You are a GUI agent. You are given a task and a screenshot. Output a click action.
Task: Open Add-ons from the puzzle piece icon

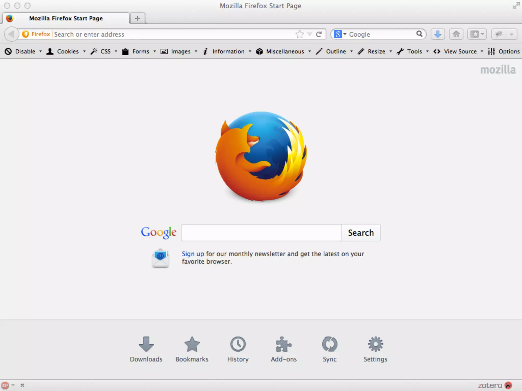283,344
